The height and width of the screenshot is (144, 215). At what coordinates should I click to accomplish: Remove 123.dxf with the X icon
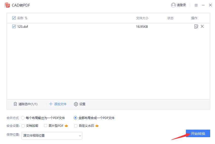click(x=202, y=26)
